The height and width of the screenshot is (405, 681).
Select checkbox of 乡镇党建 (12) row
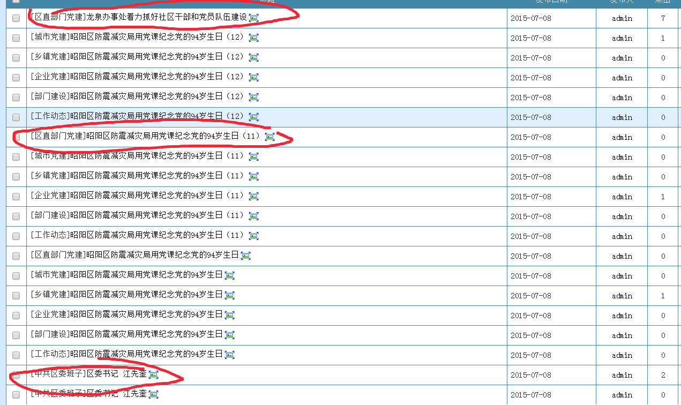tap(16, 58)
